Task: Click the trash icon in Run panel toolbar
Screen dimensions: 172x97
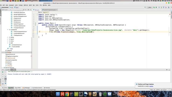Action: (5, 83)
